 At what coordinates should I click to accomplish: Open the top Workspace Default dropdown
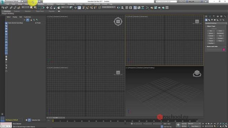(13, 1)
